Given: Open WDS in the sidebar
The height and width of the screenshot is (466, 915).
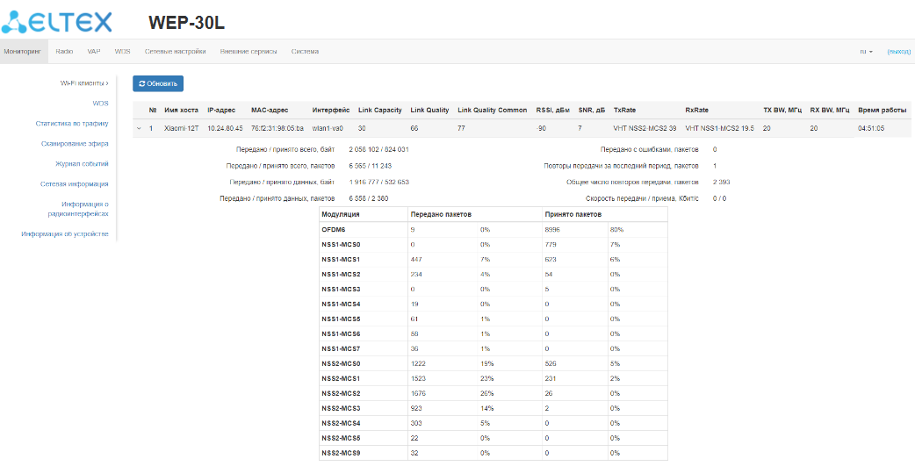Looking at the screenshot, I should coord(100,104).
